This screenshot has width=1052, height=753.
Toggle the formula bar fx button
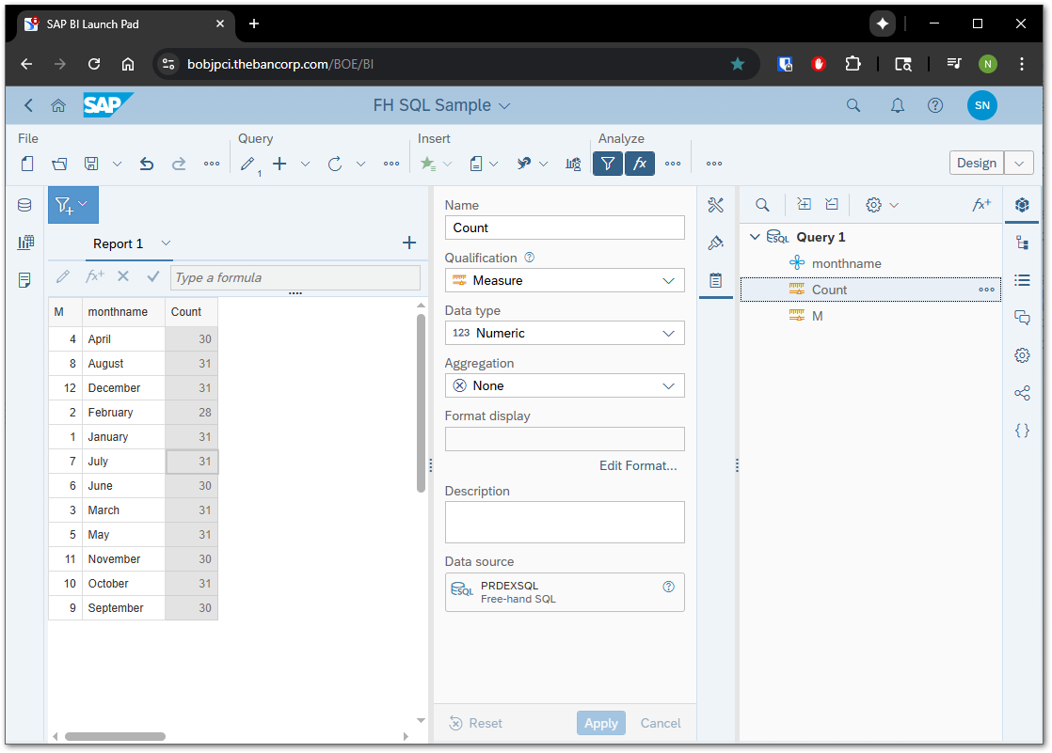[640, 164]
